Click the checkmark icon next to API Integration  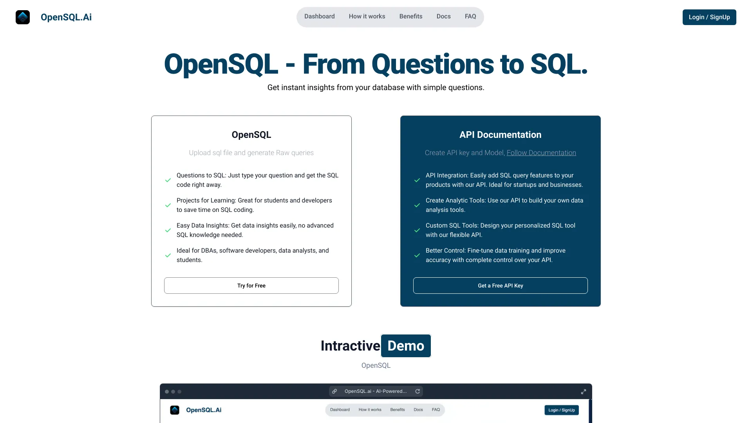[x=417, y=180]
